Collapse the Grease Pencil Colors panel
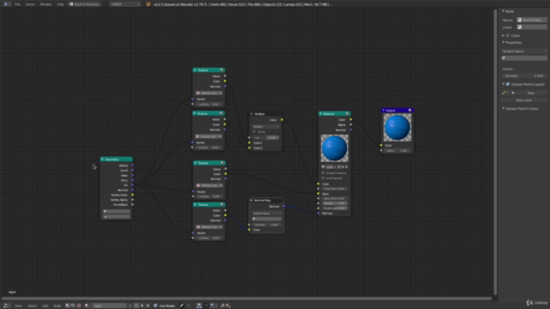This screenshot has height=309, width=550. [x=504, y=109]
